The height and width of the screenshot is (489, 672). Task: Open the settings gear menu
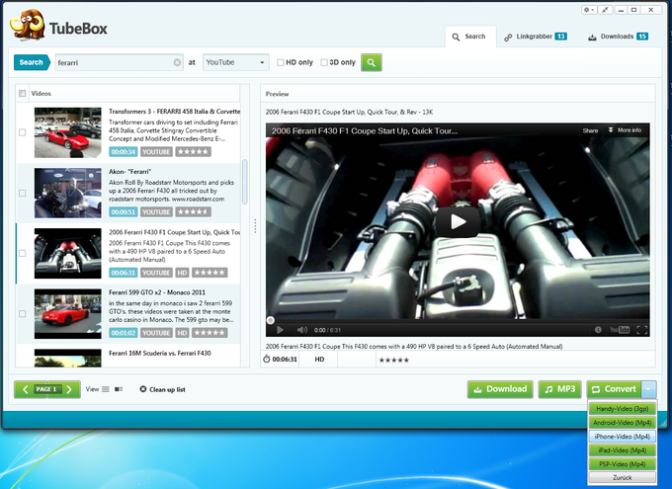[x=588, y=10]
